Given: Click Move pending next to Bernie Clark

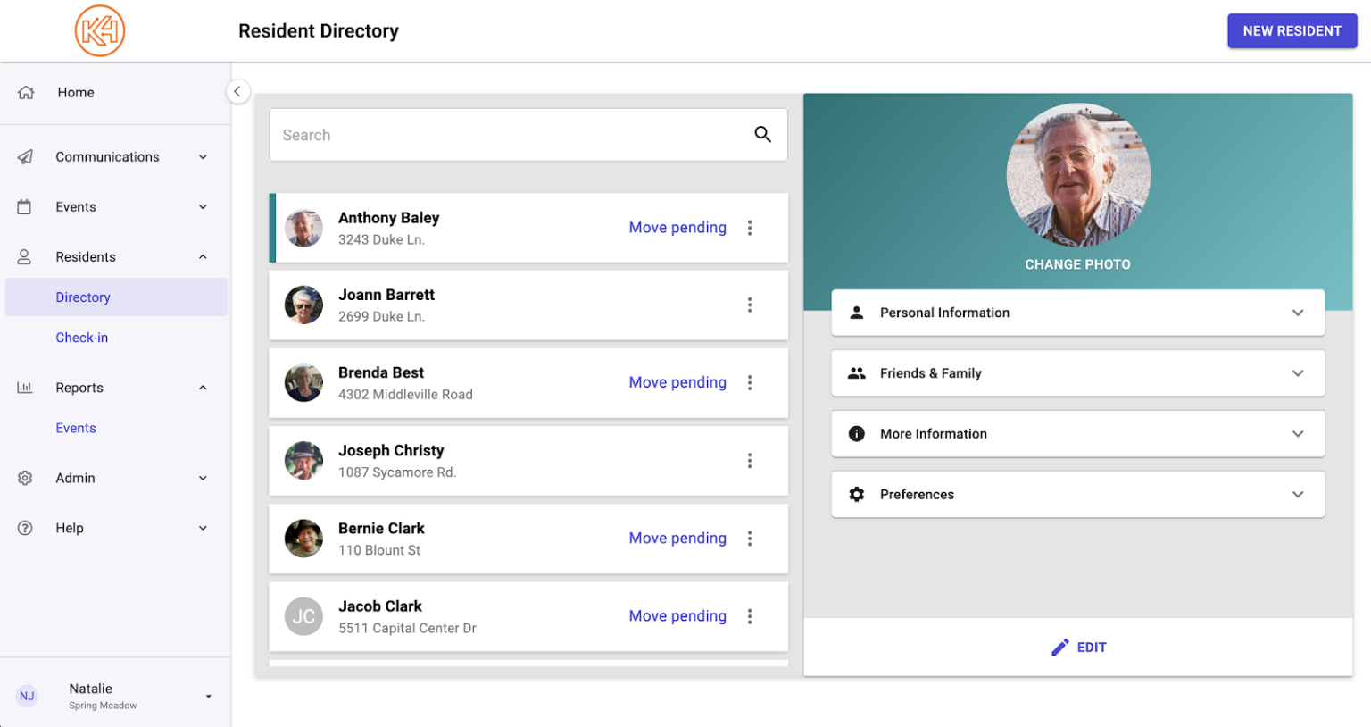Looking at the screenshot, I should [x=677, y=538].
